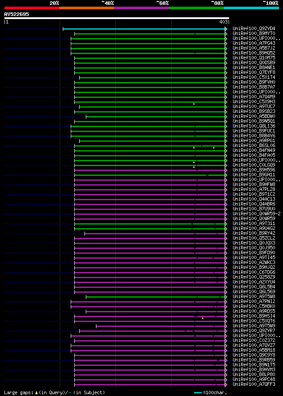Click the UniRef100_Q8LI36 hit name
The image size is (283, 396).
pyautogui.click(x=254, y=126)
